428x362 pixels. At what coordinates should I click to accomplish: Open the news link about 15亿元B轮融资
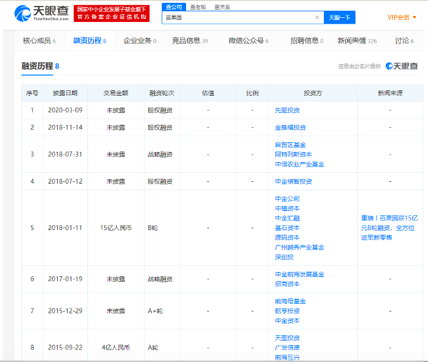coord(388,228)
